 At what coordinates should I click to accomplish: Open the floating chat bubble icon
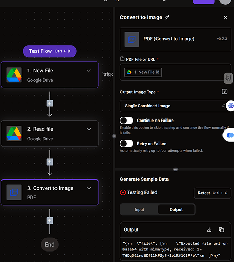click(x=229, y=135)
